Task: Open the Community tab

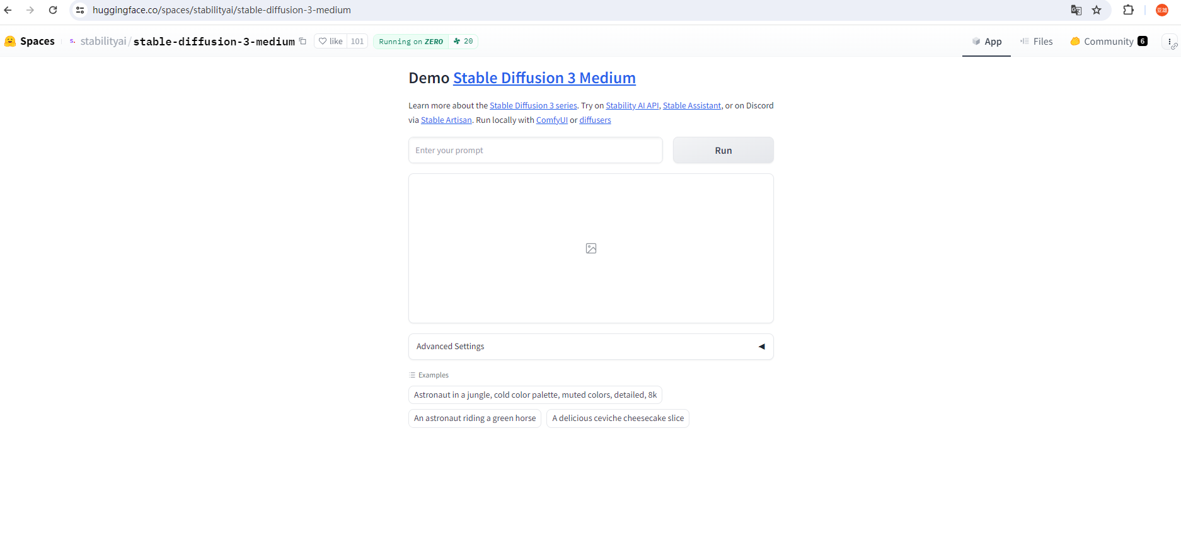Action: pyautogui.click(x=1108, y=42)
